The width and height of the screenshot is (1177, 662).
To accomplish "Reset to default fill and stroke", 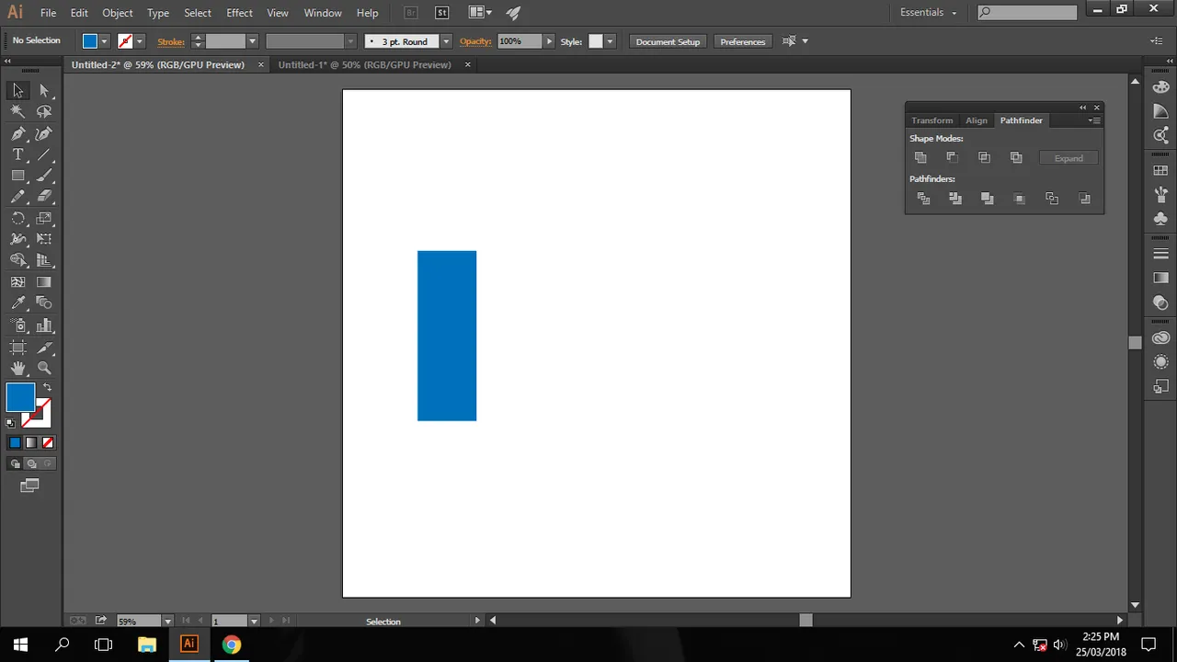I will coord(10,423).
